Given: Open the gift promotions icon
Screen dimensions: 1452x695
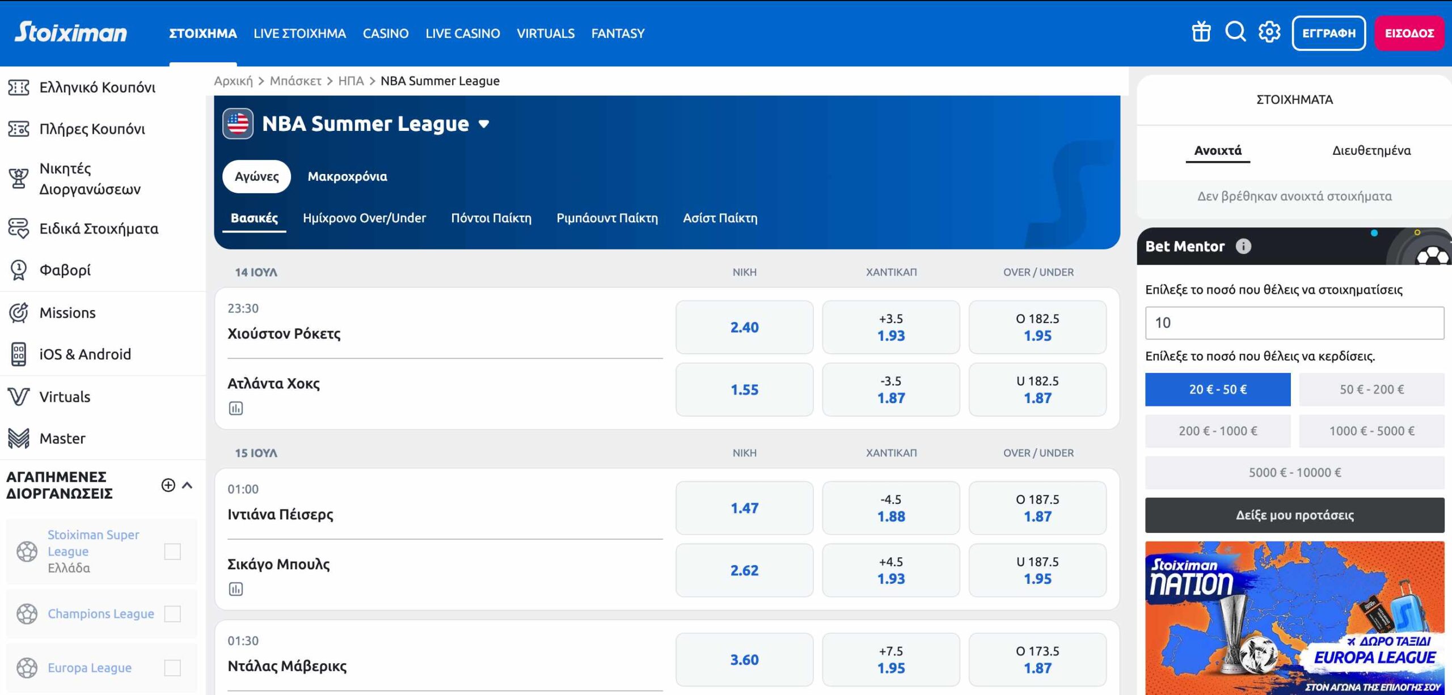Looking at the screenshot, I should click(x=1201, y=32).
